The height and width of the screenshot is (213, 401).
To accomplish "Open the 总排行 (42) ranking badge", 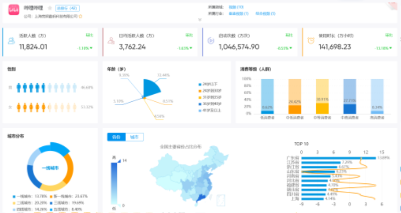I will (x=65, y=9).
